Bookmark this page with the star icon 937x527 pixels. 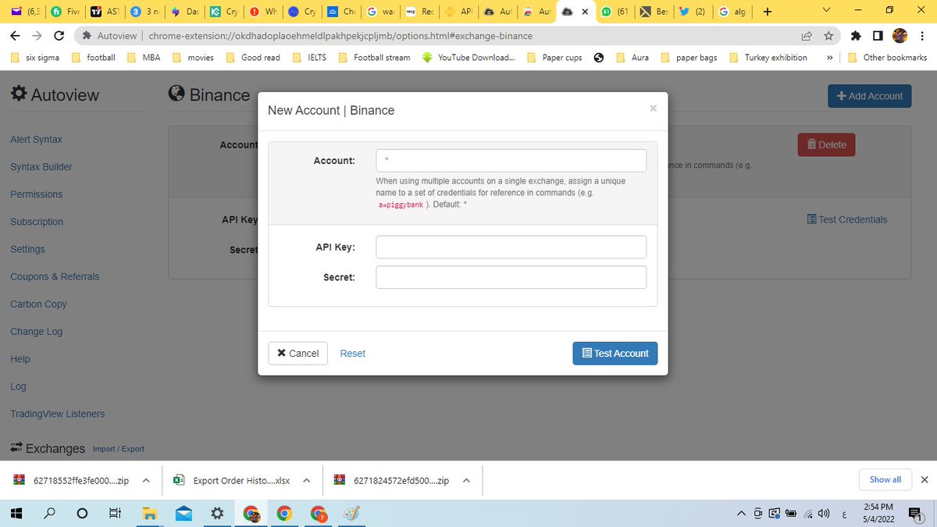(x=828, y=36)
